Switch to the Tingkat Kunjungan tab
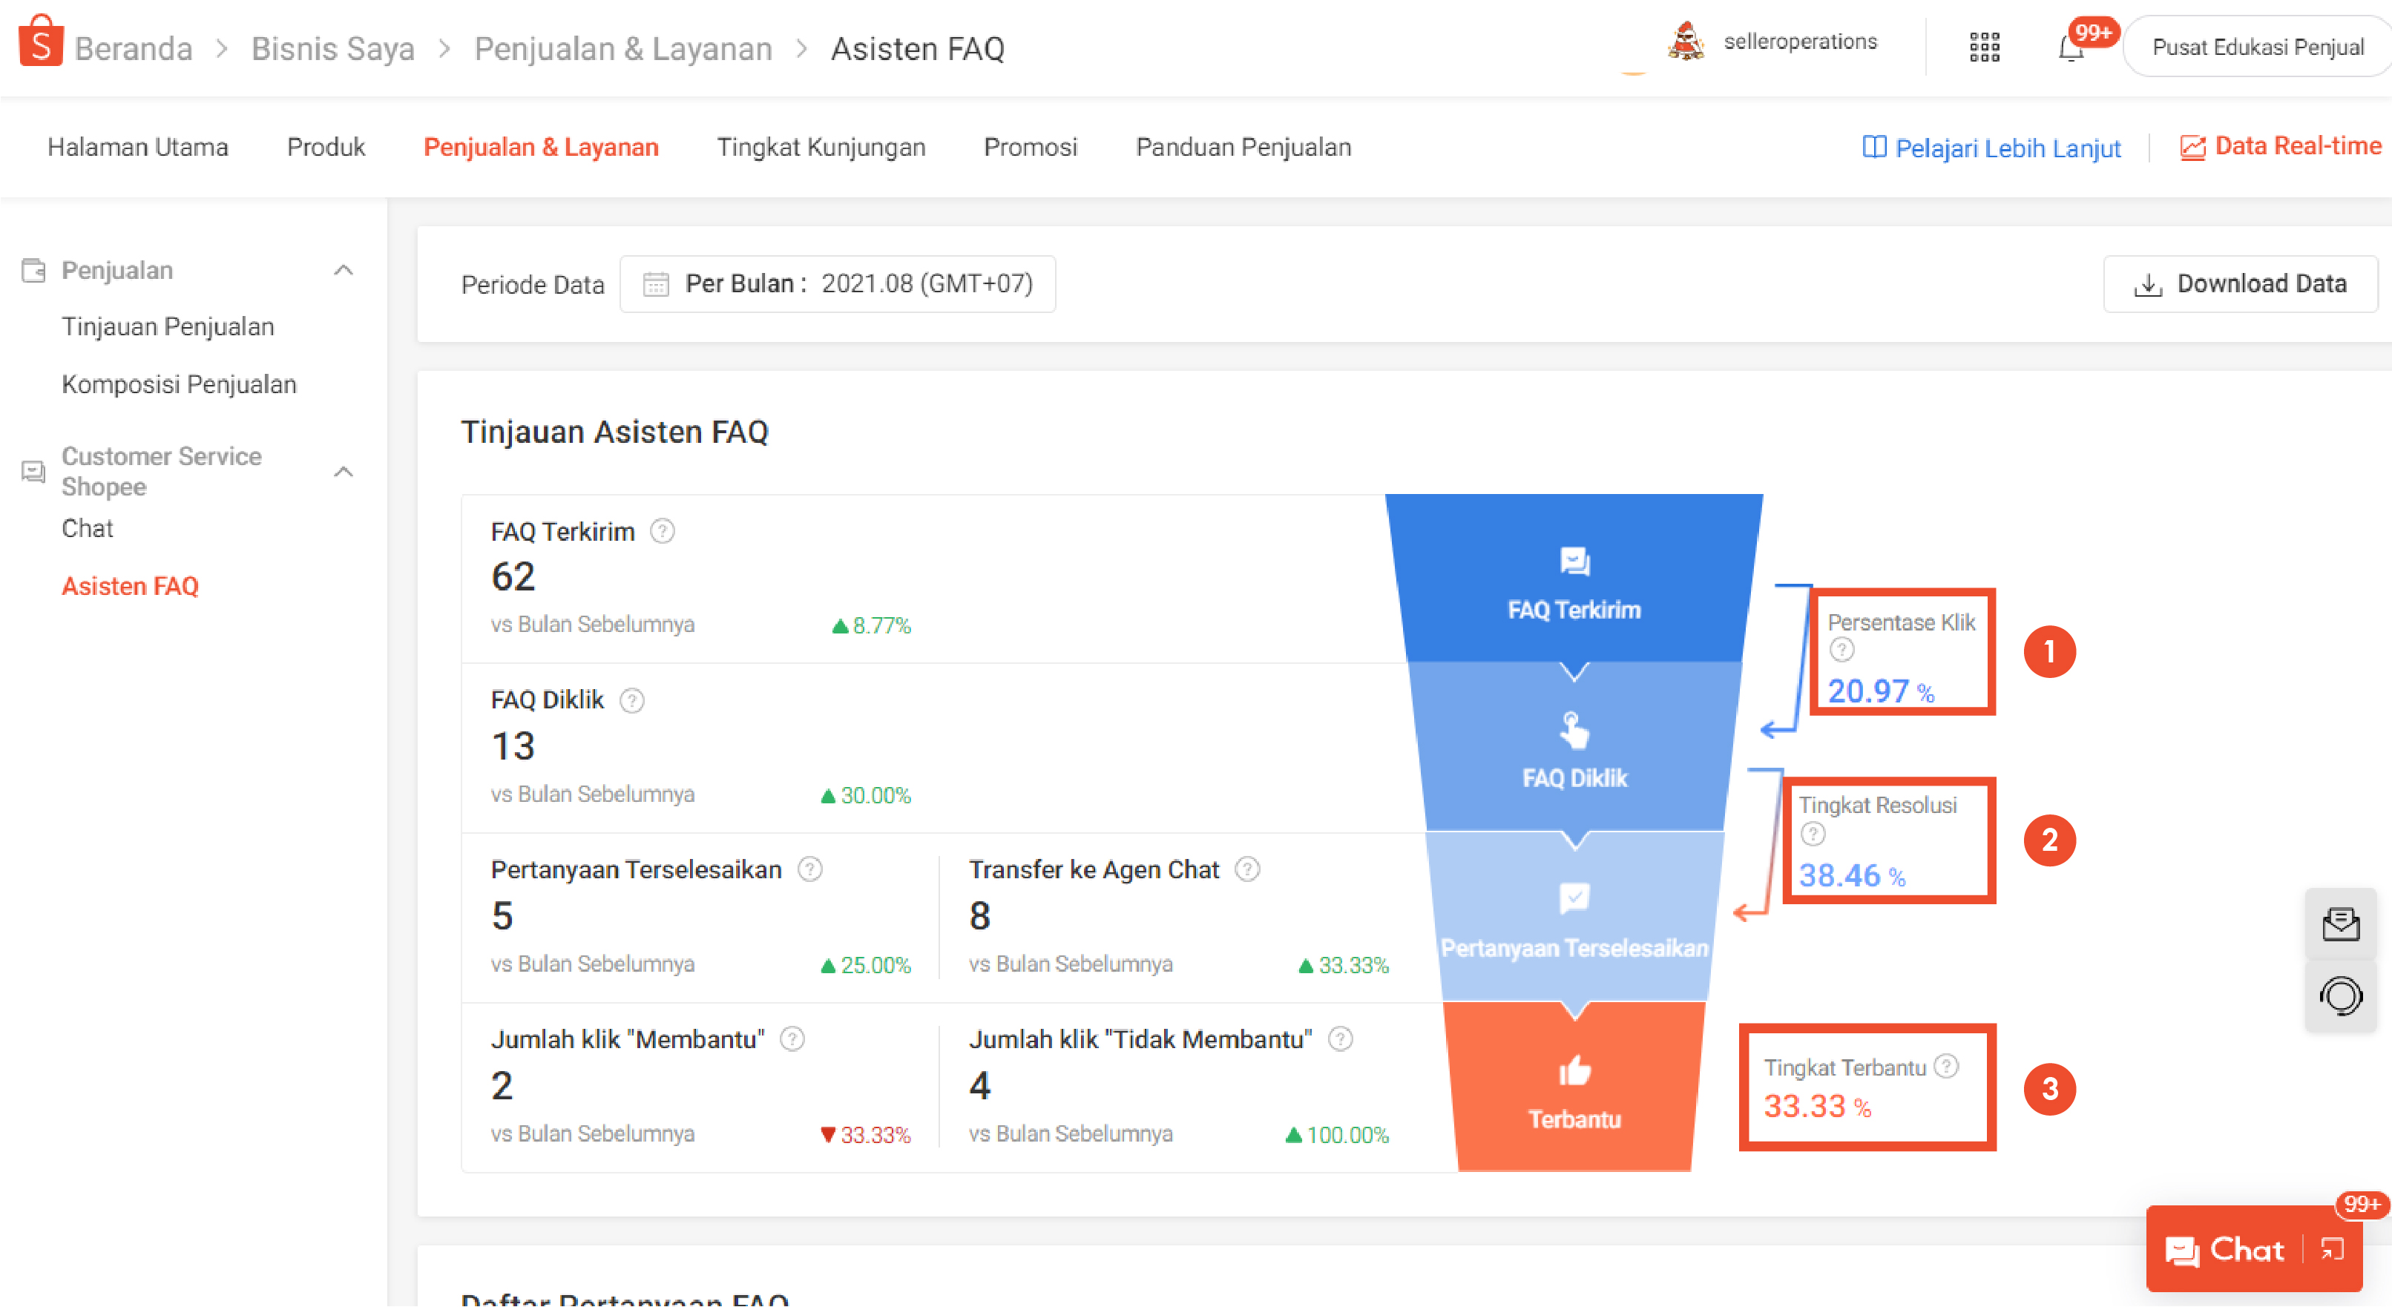 (820, 147)
